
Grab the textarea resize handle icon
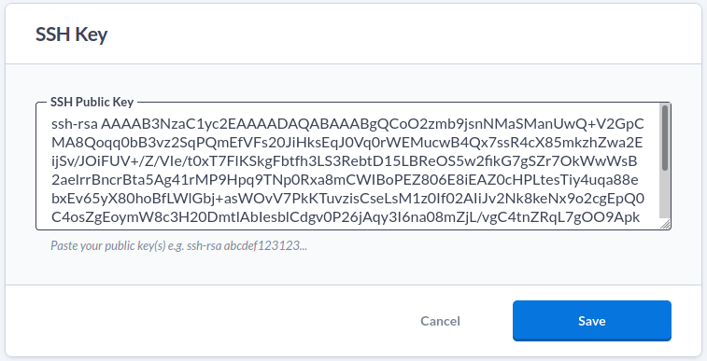tap(665, 224)
